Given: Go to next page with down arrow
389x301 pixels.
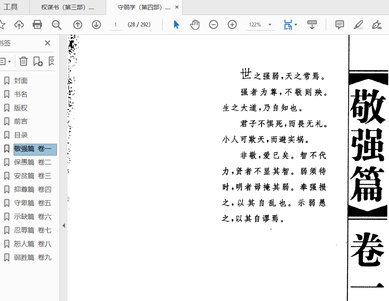Looking at the screenshot, I should coord(96,25).
